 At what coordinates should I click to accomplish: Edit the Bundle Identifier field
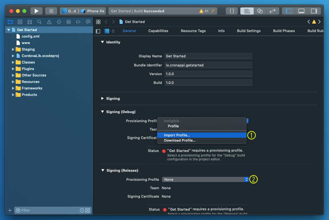209,65
